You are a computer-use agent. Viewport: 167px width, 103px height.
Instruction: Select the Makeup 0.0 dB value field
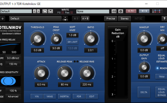click(144, 50)
